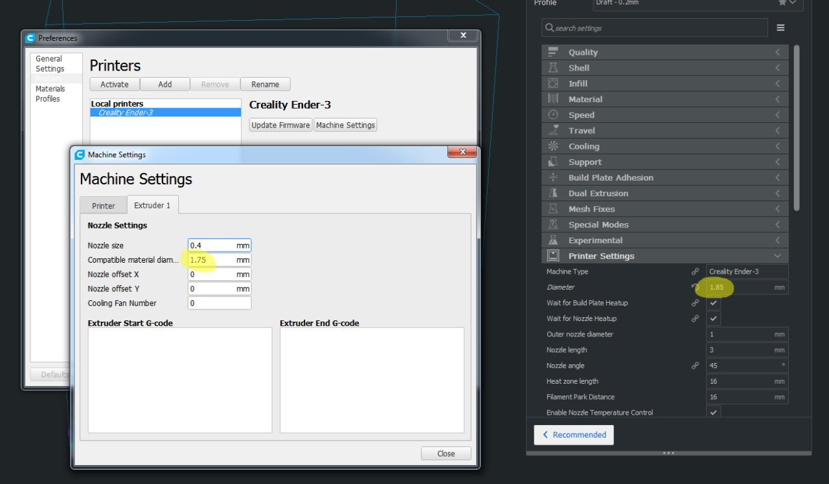The height and width of the screenshot is (484, 829).
Task: Toggle Enable Nozzle Temperature Control checkbox
Action: [x=713, y=412]
